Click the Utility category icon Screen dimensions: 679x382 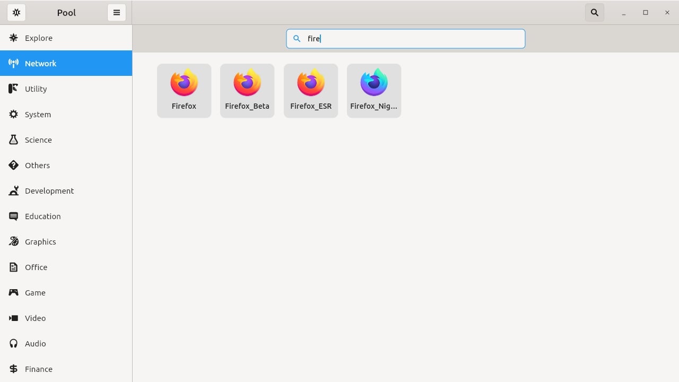[x=14, y=89]
